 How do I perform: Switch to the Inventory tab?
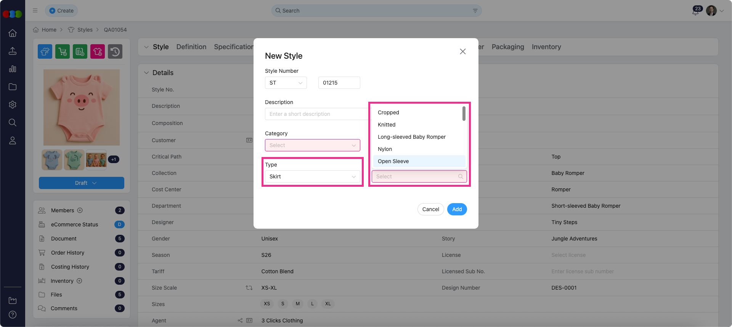click(x=546, y=47)
